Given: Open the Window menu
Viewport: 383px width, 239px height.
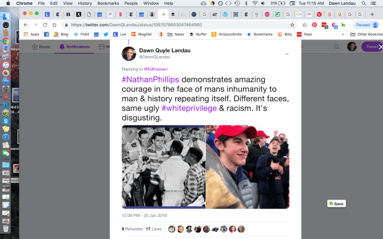Looking at the screenshot, I should pos(151,3).
